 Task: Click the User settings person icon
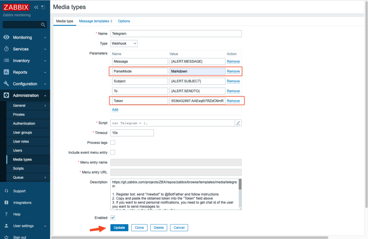coord(6,226)
